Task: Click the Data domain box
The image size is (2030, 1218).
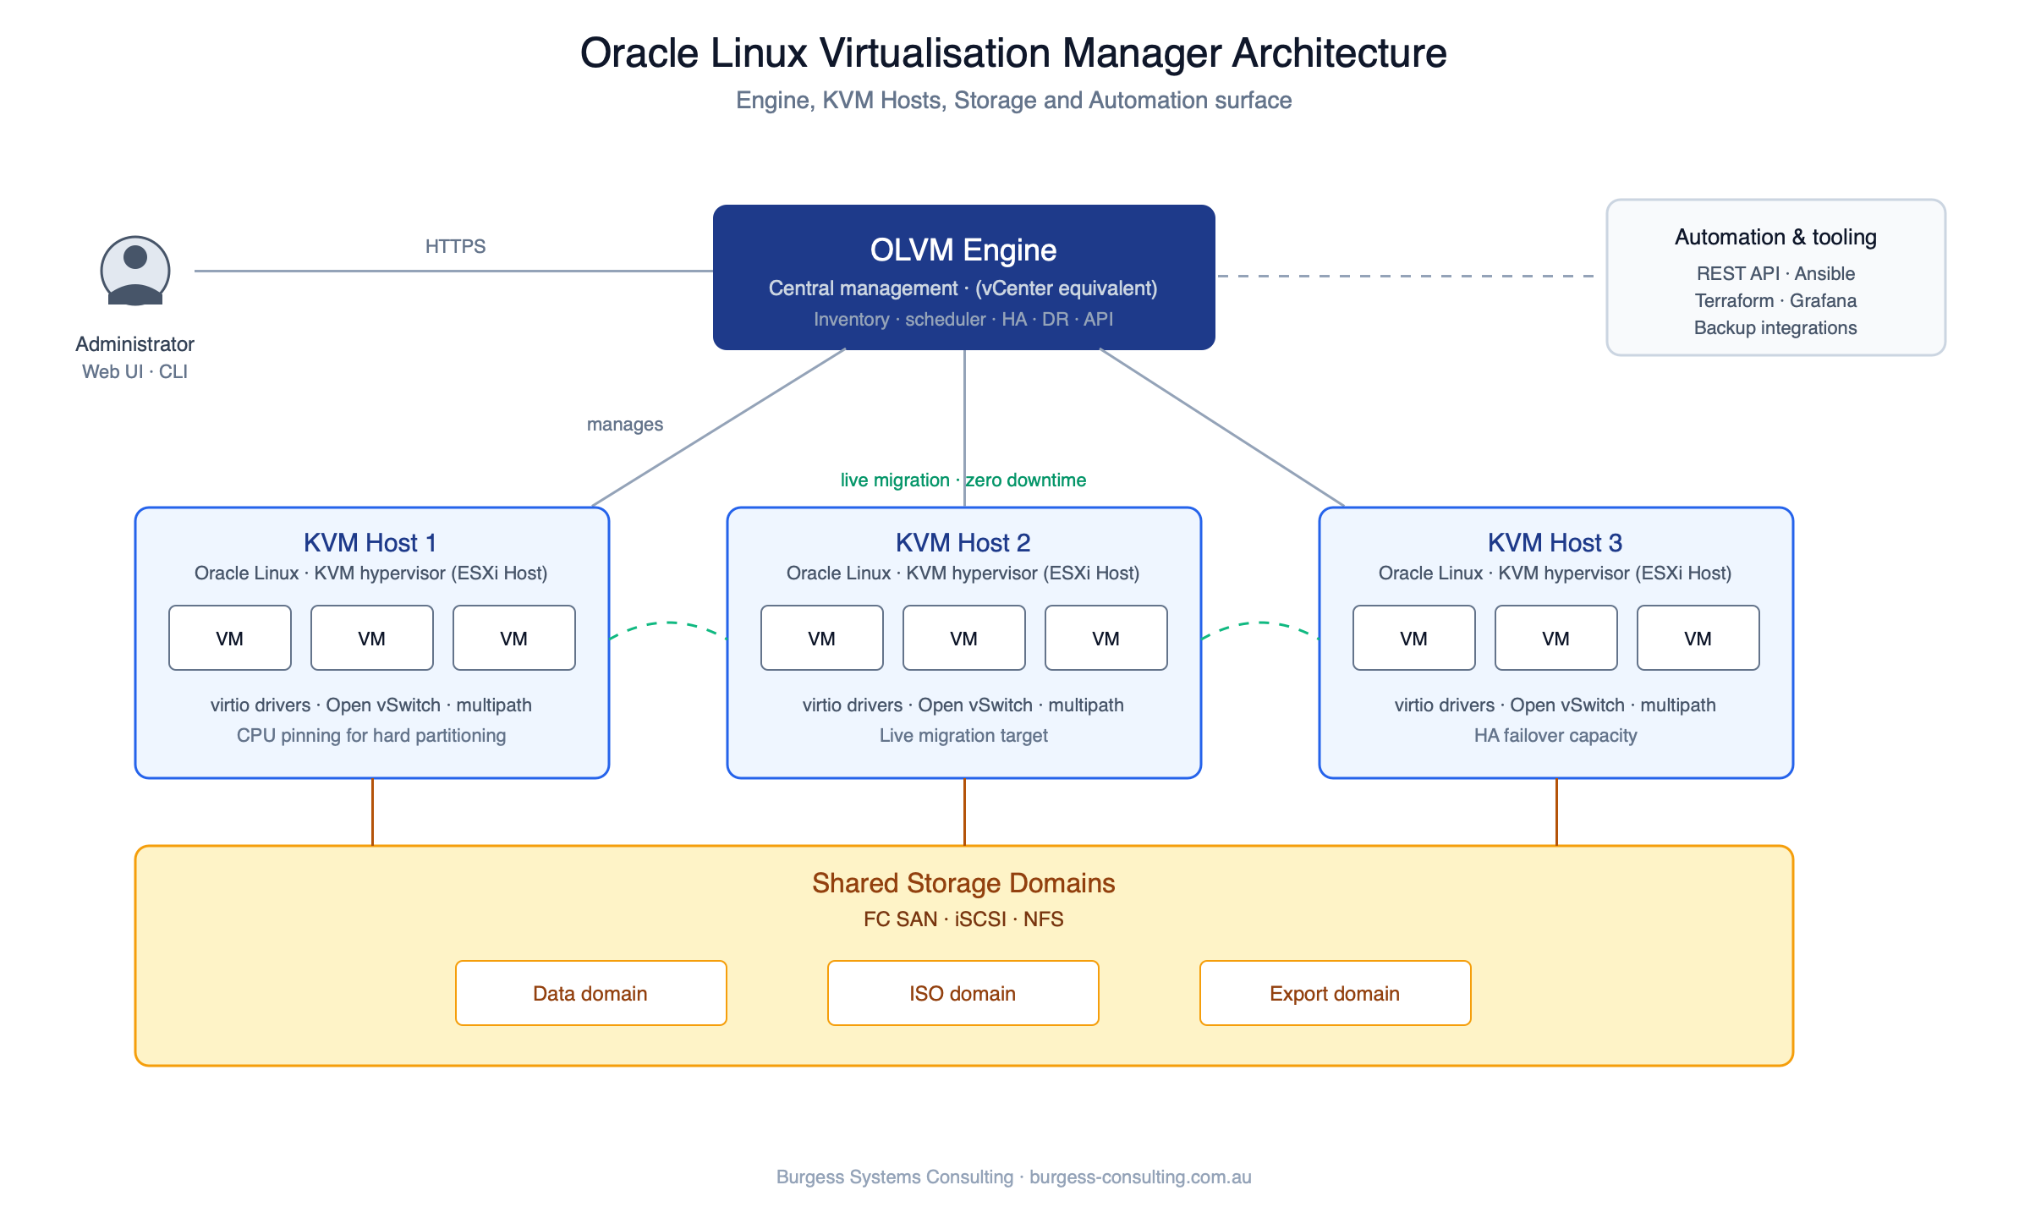Action: [x=591, y=993]
